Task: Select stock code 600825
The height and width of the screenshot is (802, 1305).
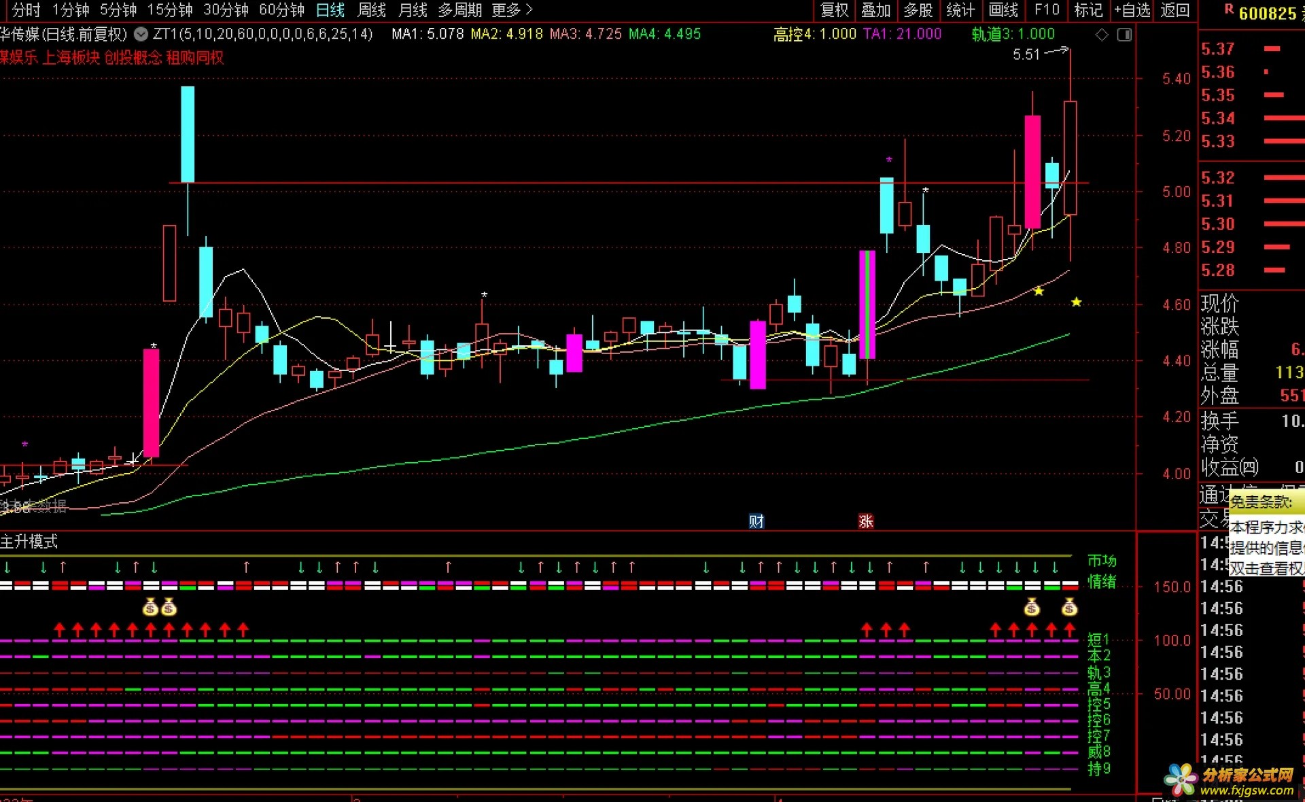Action: [x=1267, y=14]
